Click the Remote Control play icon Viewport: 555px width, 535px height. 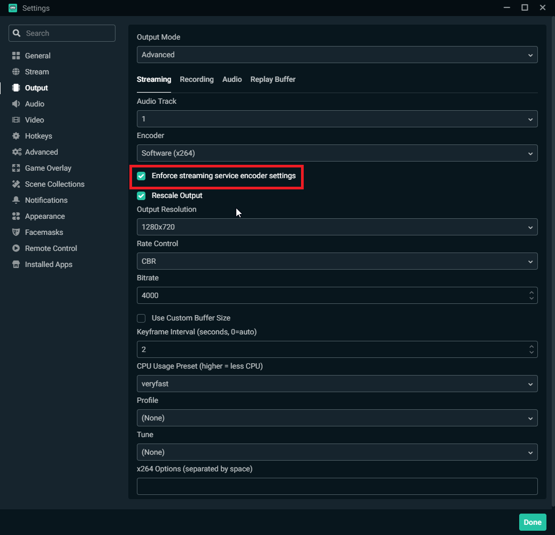click(x=16, y=248)
